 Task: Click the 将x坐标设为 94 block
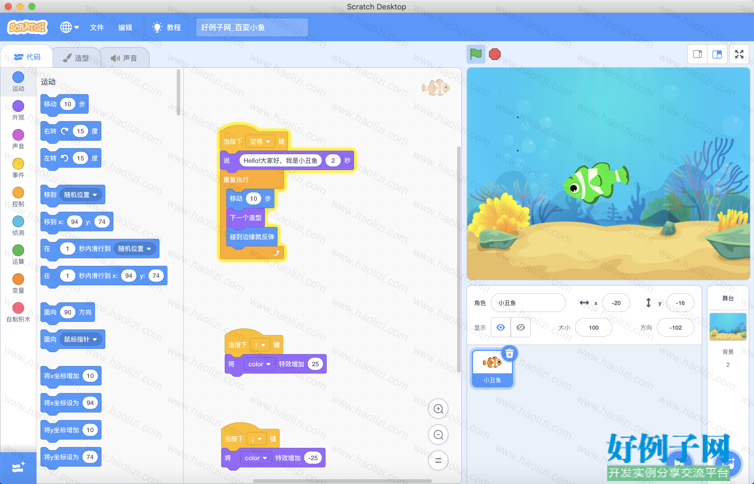[71, 403]
